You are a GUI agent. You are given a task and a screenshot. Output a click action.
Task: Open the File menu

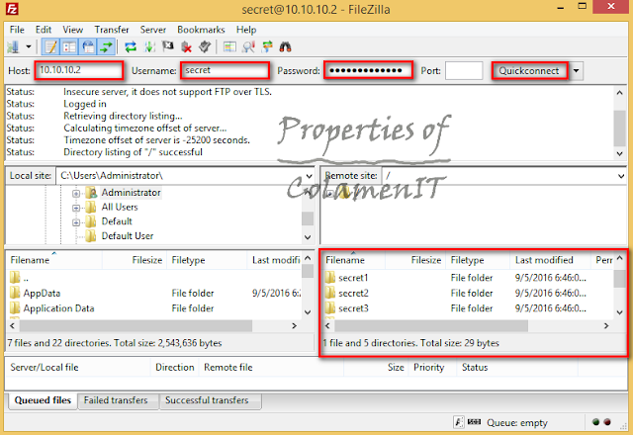pos(17,30)
